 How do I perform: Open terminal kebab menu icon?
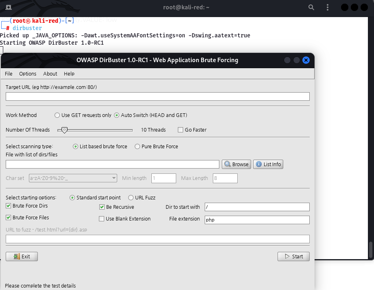328,7
